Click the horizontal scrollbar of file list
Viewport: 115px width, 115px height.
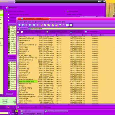[67, 105]
